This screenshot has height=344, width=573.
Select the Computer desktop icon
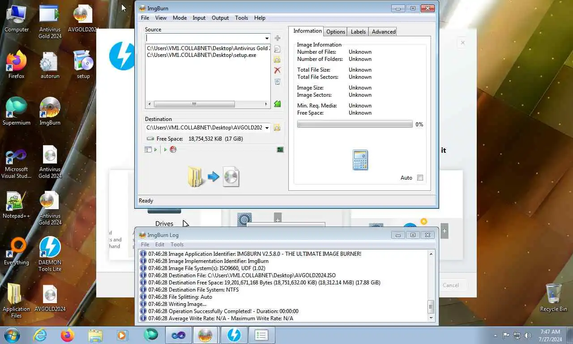click(x=17, y=18)
